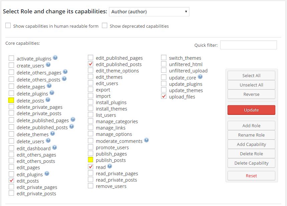Viewport: 287px width, 206px height.
Task: Open help icon beside moderate_comments
Action: 146,140
